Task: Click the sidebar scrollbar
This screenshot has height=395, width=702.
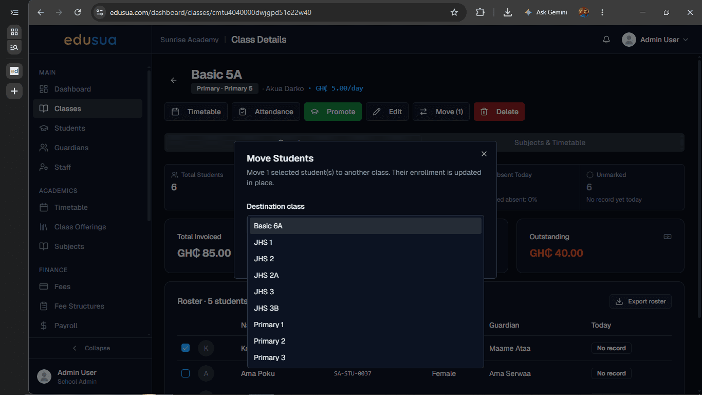Action: tap(149, 147)
